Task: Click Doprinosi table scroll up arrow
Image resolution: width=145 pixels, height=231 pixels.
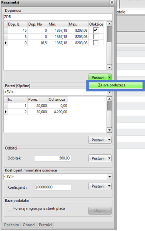Action: (109, 24)
